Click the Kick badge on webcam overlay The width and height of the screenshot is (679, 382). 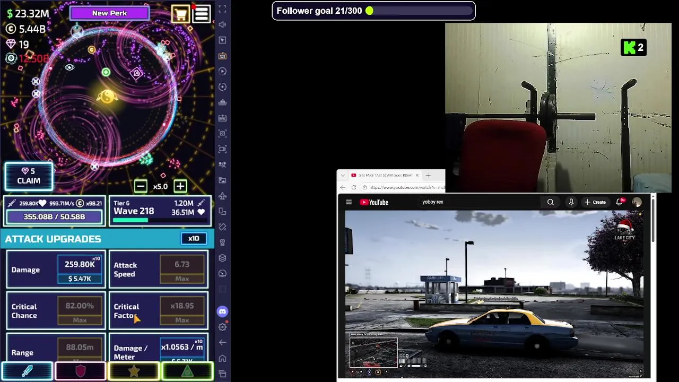(633, 48)
